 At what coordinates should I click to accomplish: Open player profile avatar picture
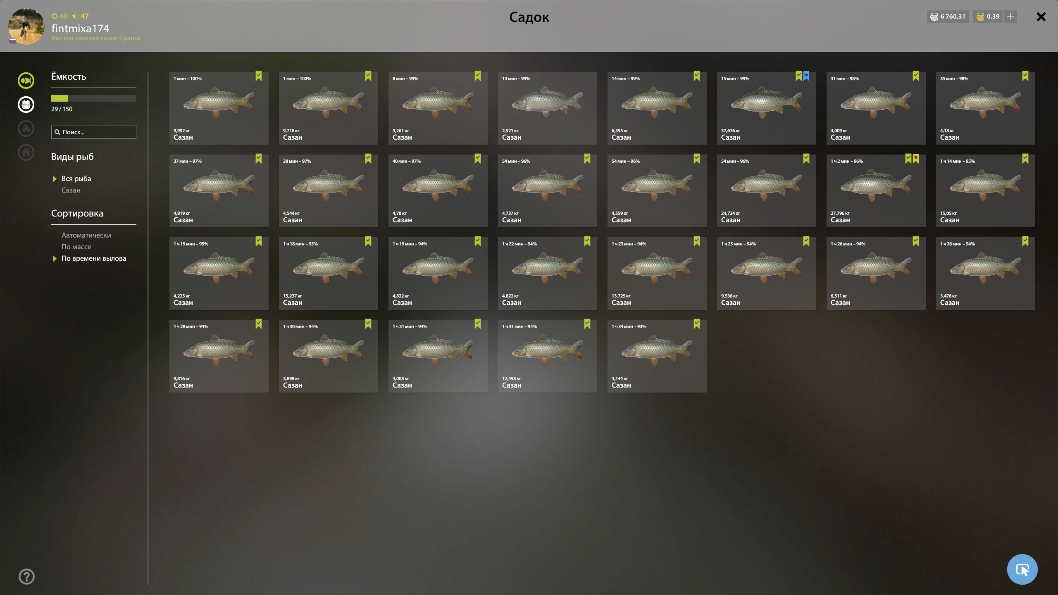[26, 26]
